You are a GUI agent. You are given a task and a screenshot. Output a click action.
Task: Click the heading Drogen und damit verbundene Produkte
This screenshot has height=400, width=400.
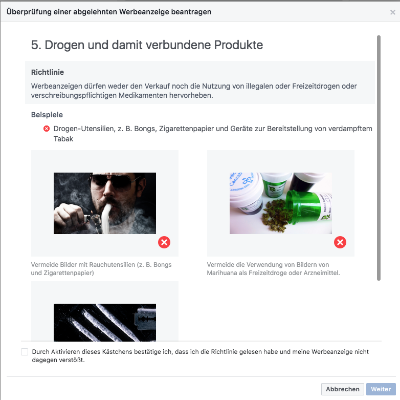tap(147, 45)
